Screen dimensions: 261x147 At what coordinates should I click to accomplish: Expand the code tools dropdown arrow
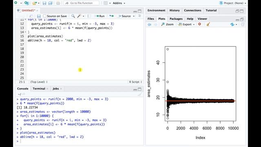coord(83,16)
